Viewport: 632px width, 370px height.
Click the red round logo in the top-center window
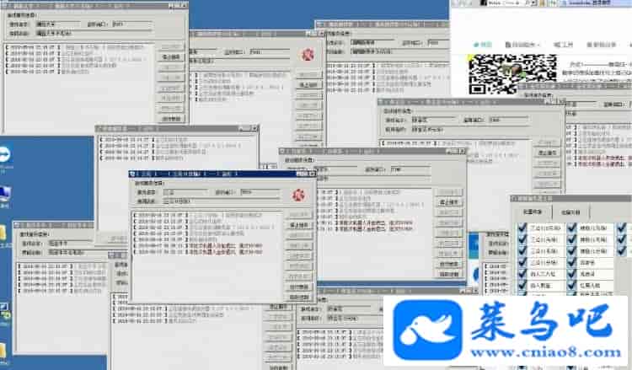308,55
